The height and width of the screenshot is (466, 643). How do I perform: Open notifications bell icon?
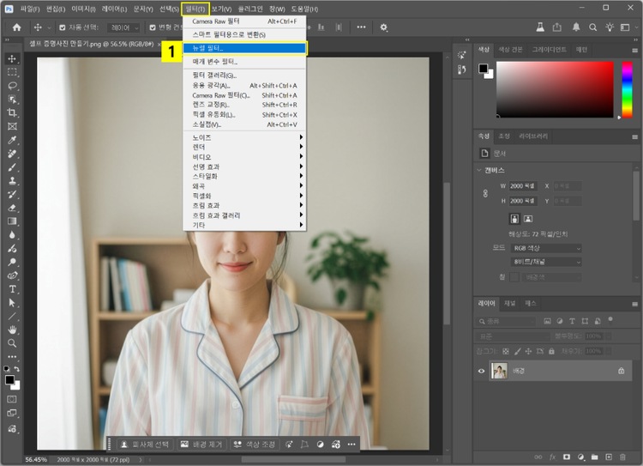(576, 27)
